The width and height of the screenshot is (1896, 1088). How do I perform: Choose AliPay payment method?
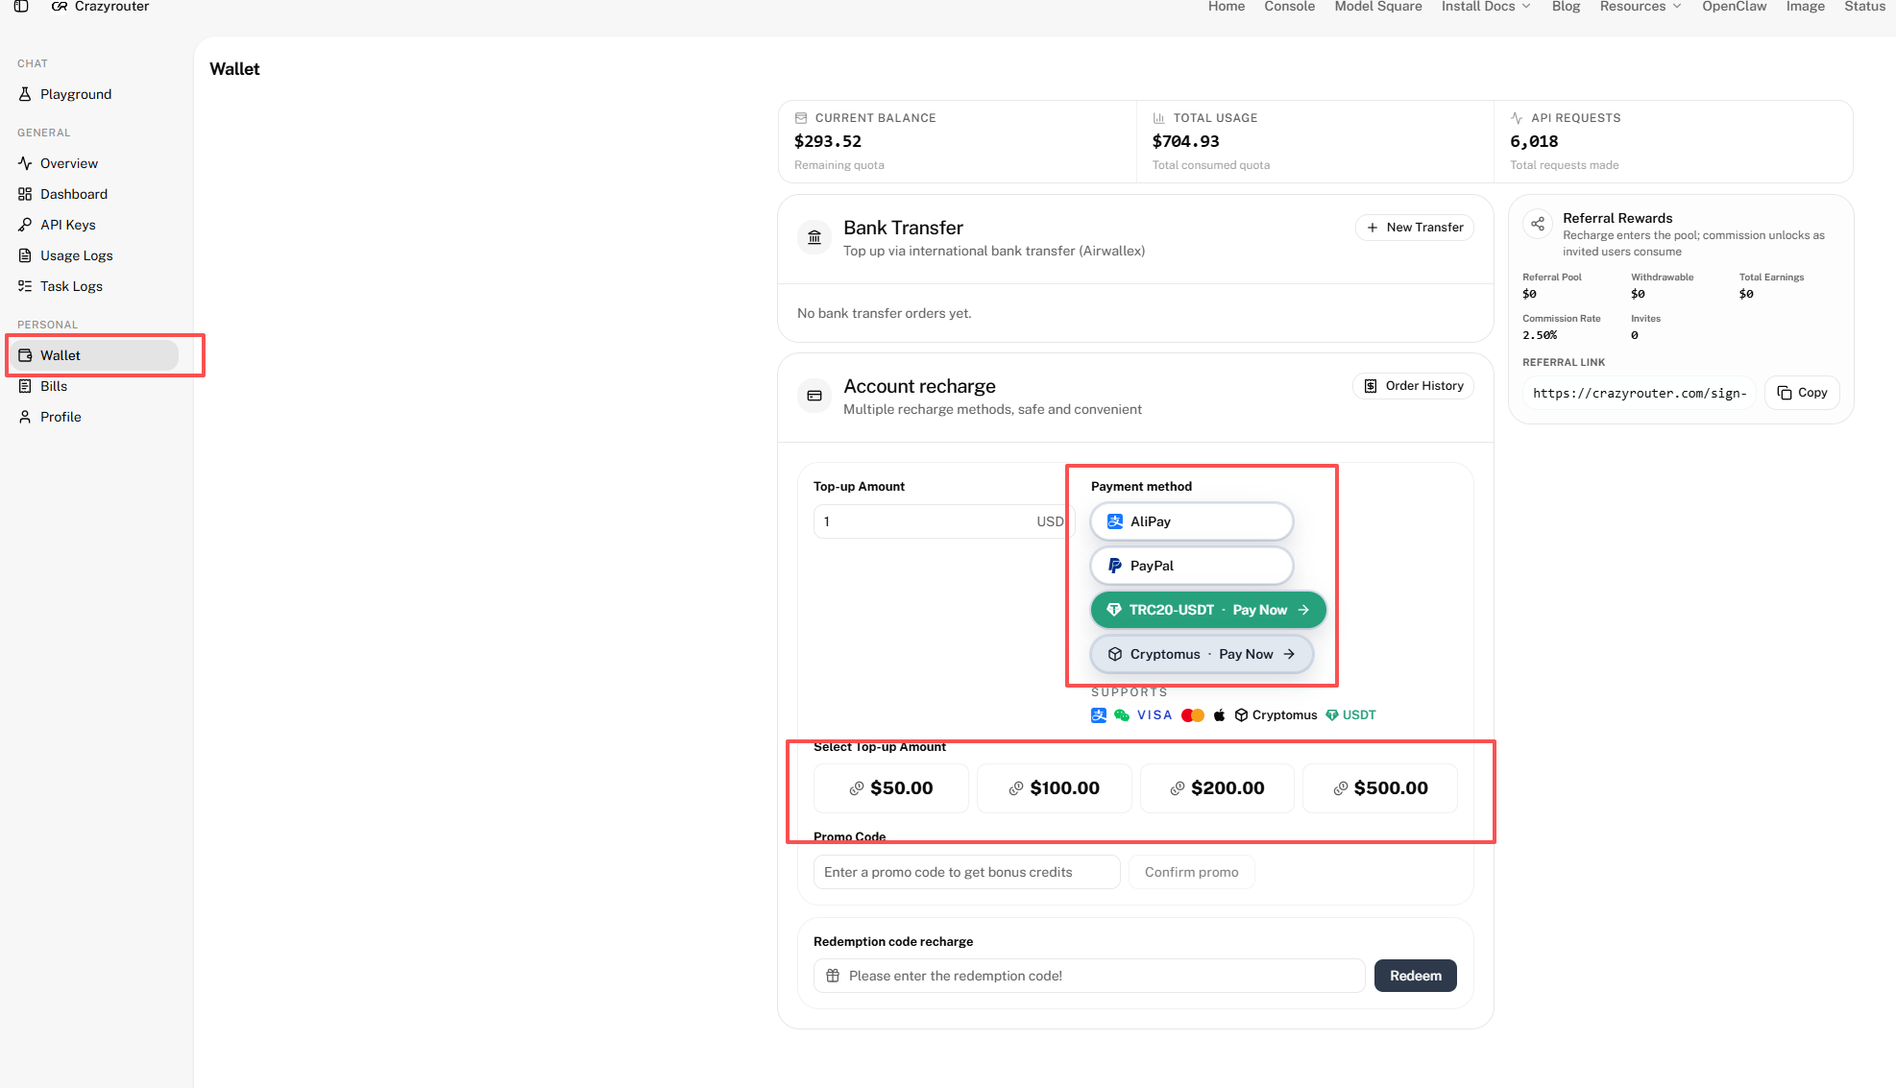[x=1192, y=521]
